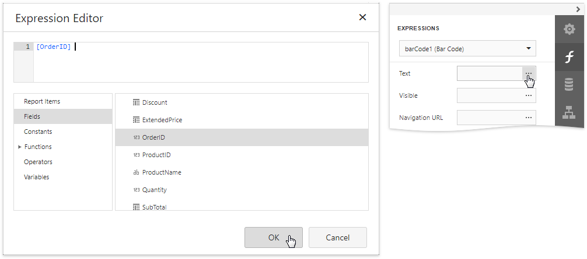Click the ellipsis button for Text expression
Screen dimensions: 587x259
coord(529,73)
